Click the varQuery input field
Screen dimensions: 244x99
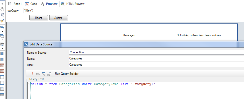tap(46, 10)
